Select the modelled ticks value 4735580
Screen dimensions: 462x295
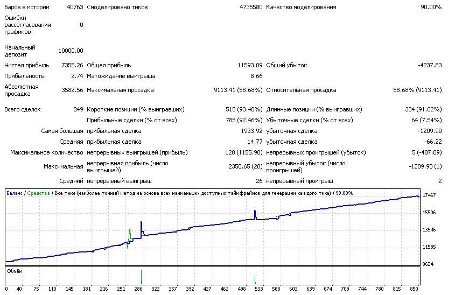coord(251,7)
